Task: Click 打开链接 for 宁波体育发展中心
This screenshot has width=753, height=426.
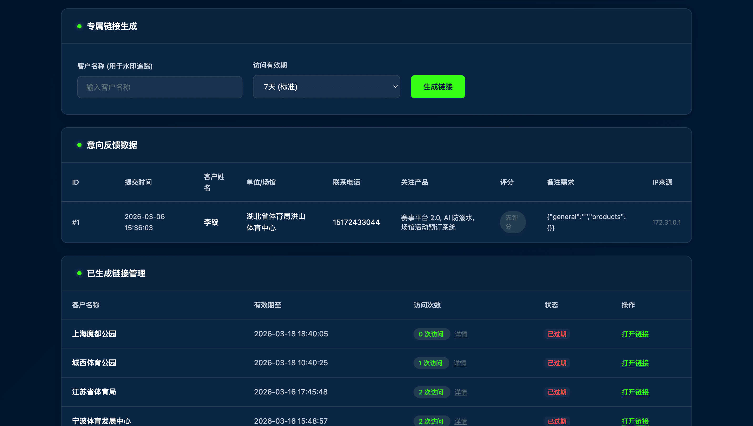Action: [x=635, y=421]
